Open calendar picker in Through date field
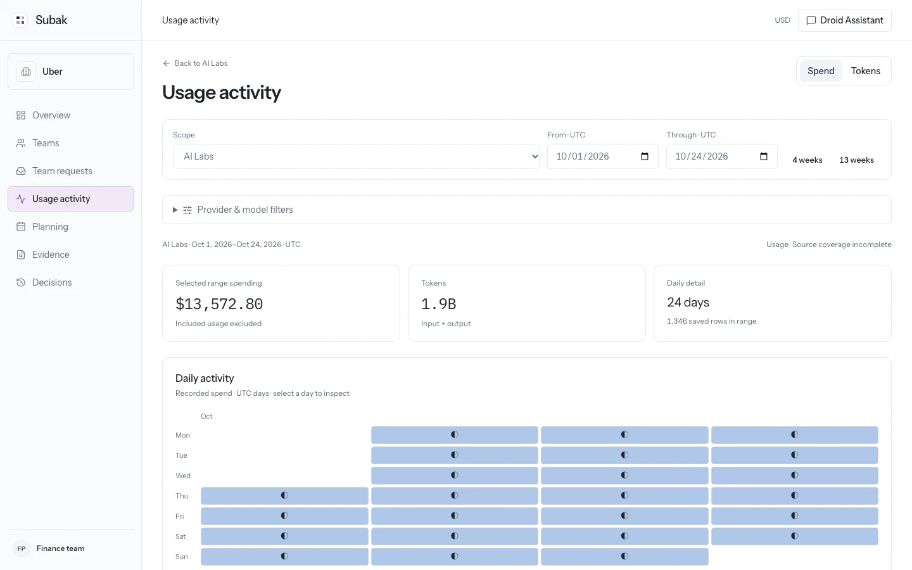Screen dimensions: 912x570 pos(764,156)
